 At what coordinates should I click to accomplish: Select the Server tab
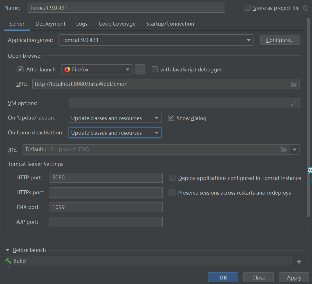17,24
